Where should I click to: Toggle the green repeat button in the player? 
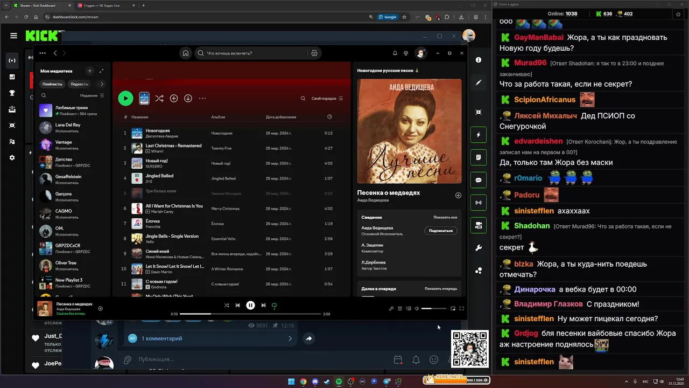pyautogui.click(x=274, y=306)
